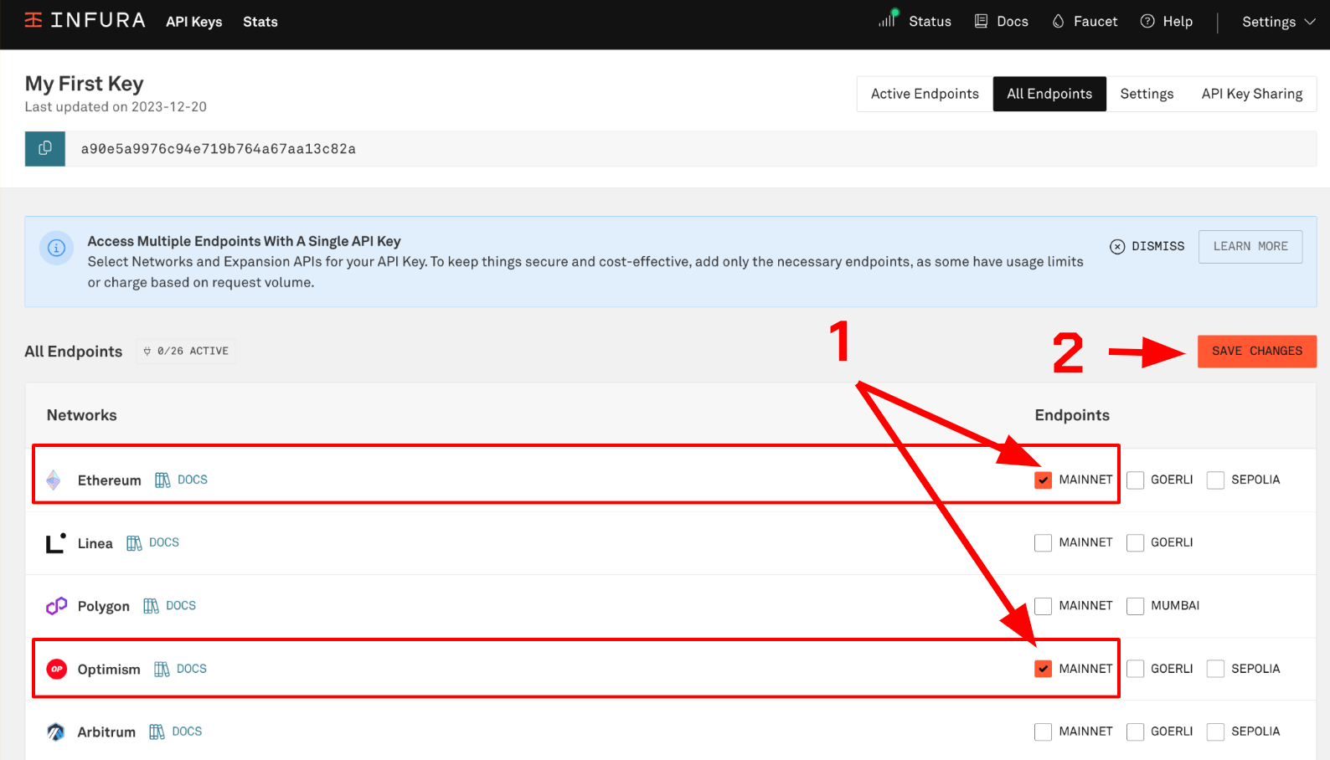Open Stats in top navigation
Viewport: 1330px width, 760px height.
260,22
